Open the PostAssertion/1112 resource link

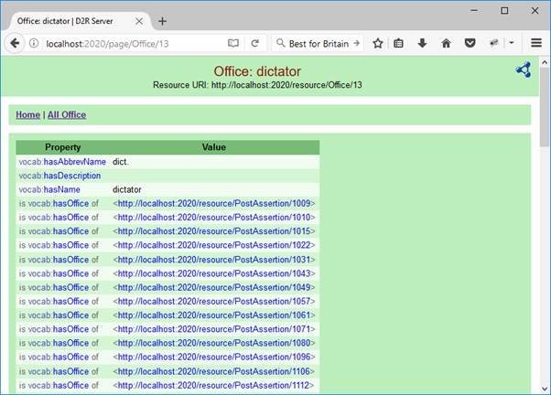click(x=215, y=385)
